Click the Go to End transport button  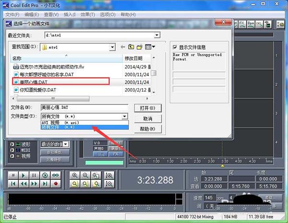(45, 184)
